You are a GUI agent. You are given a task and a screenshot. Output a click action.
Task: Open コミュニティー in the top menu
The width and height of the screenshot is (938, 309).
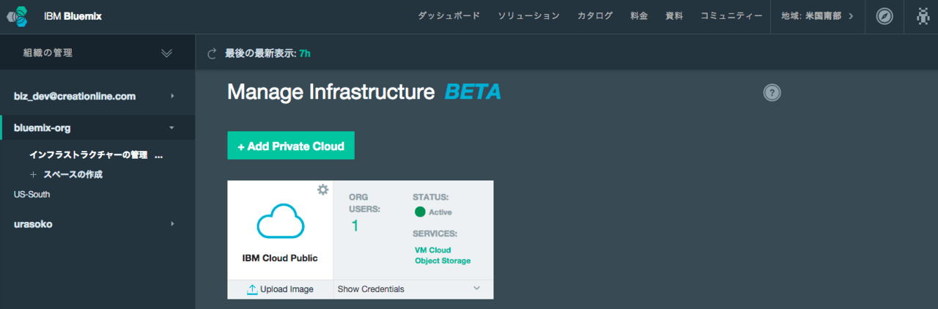point(731,16)
